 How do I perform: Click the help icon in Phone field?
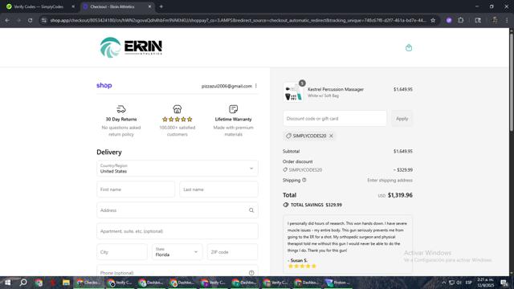pyautogui.click(x=251, y=273)
